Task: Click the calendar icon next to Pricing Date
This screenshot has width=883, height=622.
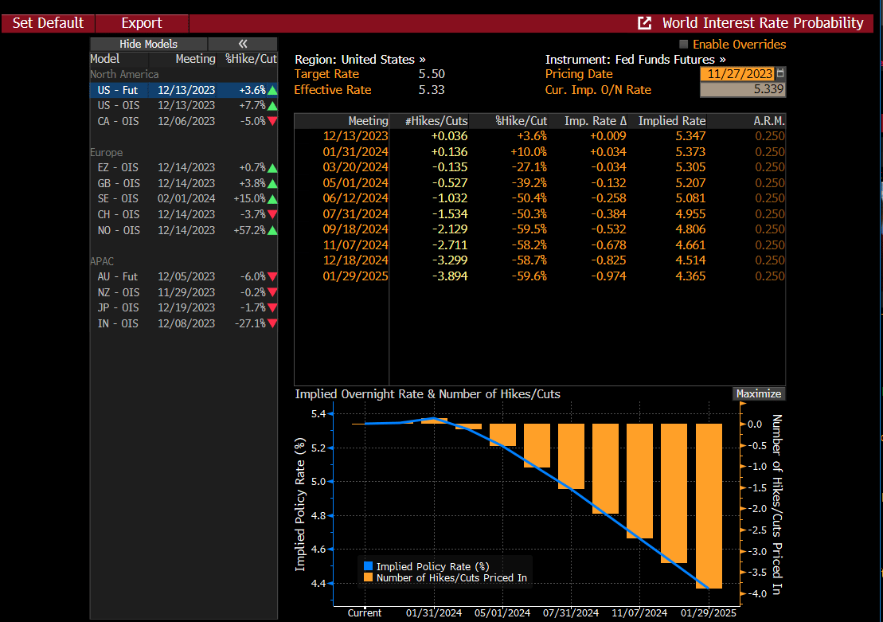Action: coord(780,73)
